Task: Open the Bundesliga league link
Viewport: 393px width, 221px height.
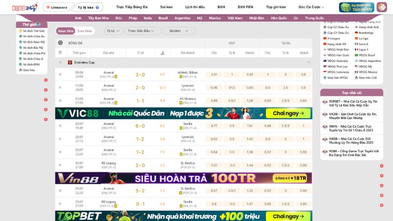Action: pyautogui.click(x=365, y=32)
